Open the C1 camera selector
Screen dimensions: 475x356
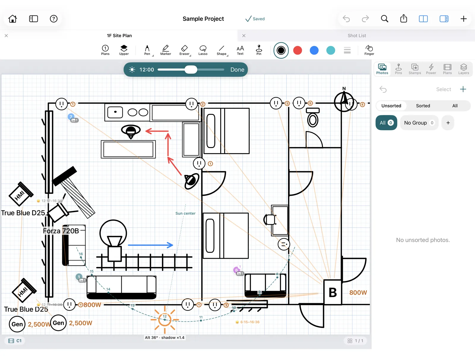coord(15,341)
